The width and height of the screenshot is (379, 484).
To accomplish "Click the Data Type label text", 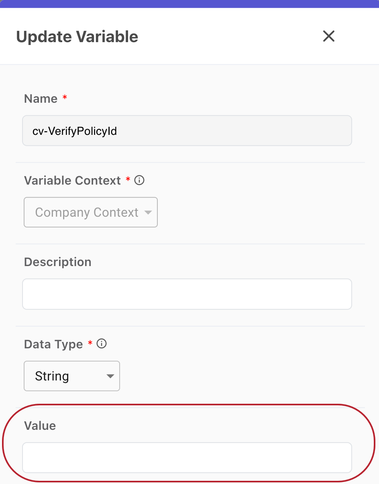I will (53, 344).
